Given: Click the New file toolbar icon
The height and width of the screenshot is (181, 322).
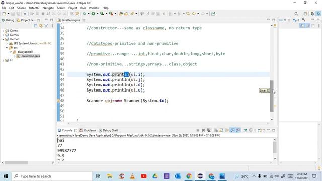Looking at the screenshot, I should pyautogui.click(x=4, y=14).
